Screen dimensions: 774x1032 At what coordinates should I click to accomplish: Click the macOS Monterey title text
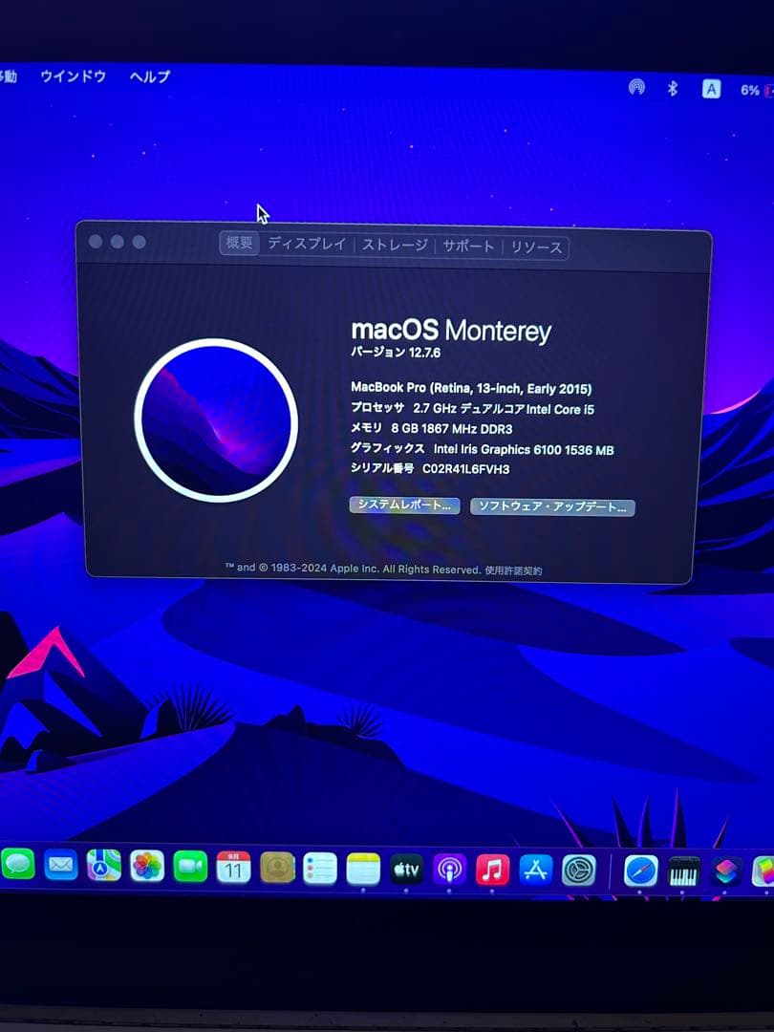pos(451,330)
